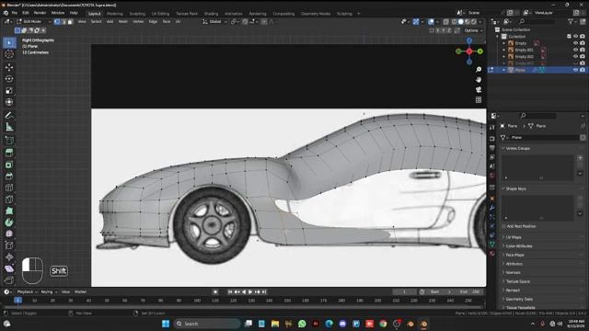Select the Smooth vertices tool
Screen dimensions: 589x331
[x=9, y=234]
